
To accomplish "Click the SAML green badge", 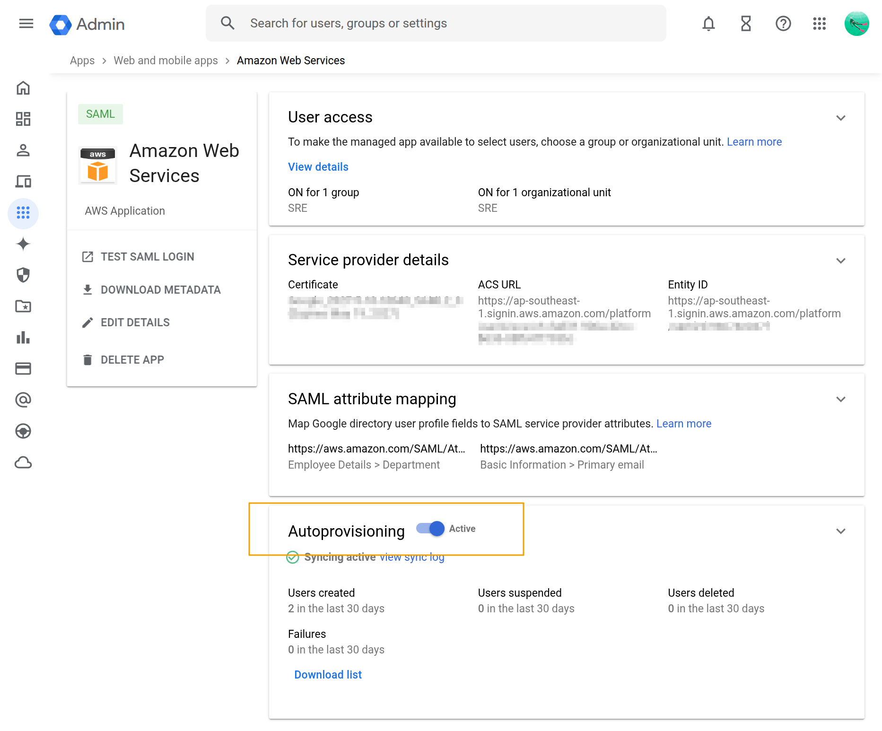I will coord(100,114).
